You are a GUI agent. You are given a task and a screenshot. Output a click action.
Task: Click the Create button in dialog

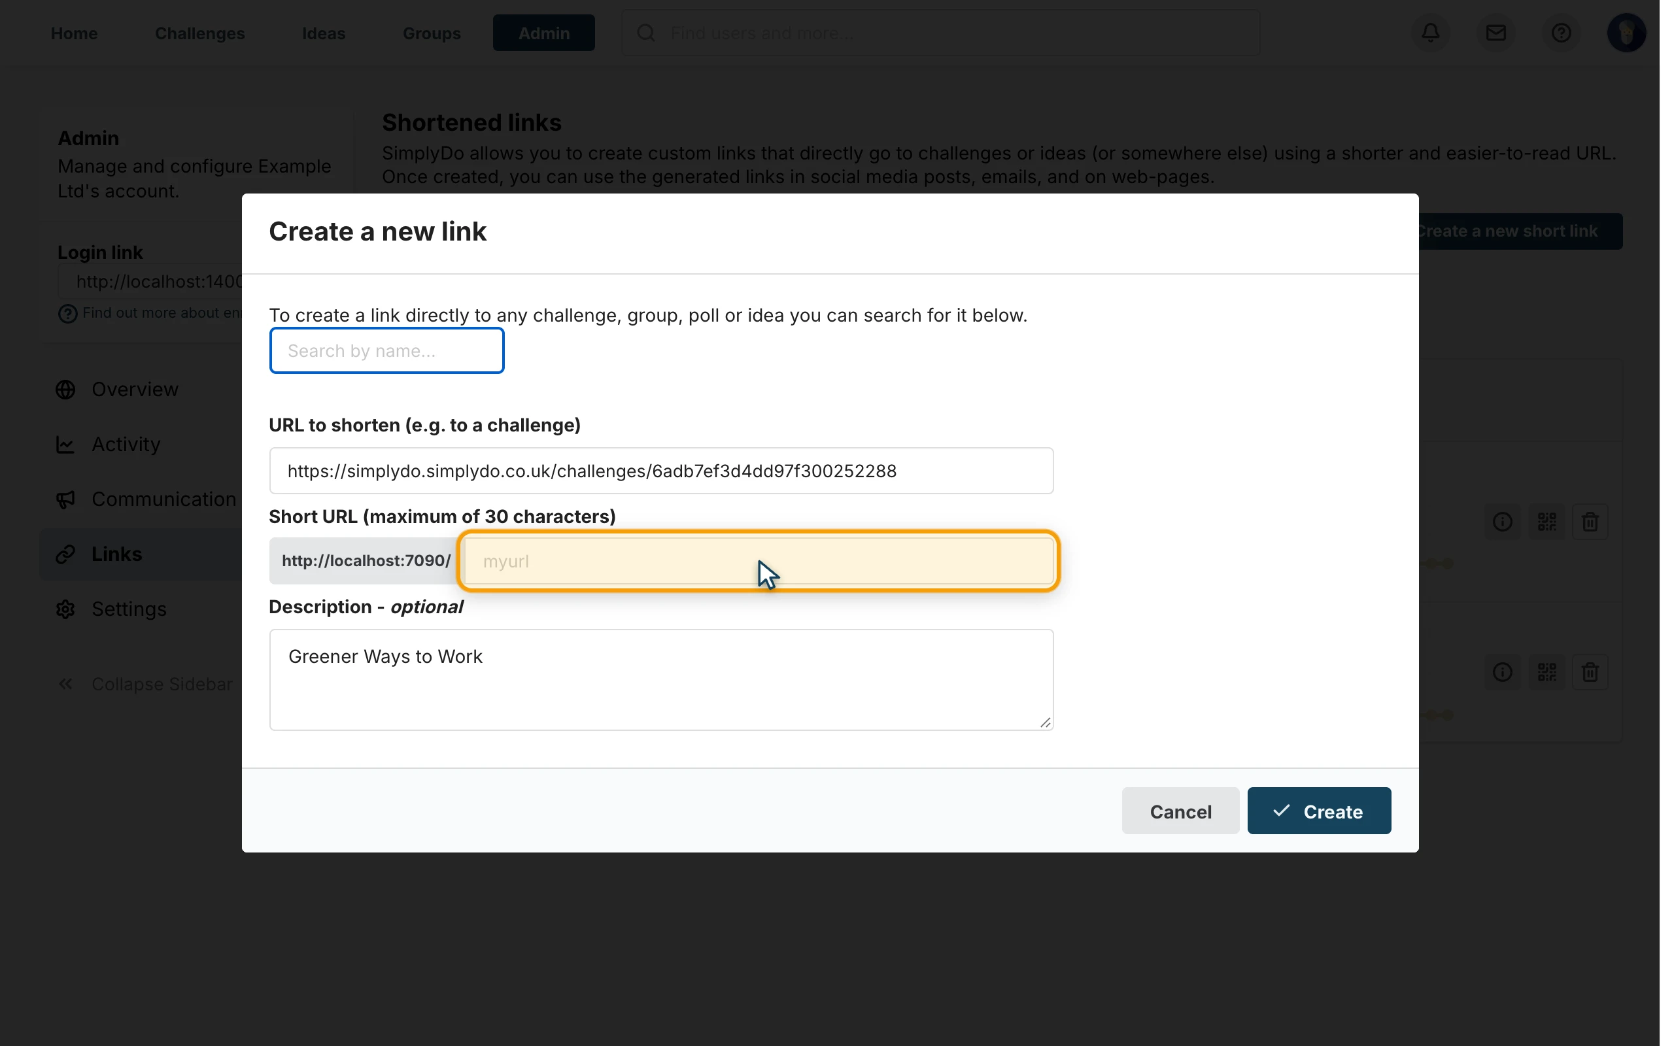1318,811
